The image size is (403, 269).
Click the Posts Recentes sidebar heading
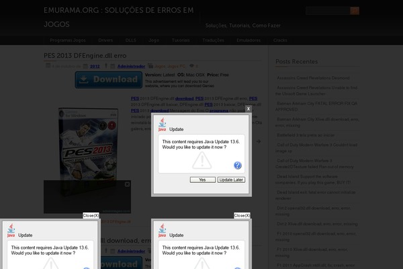click(x=297, y=61)
